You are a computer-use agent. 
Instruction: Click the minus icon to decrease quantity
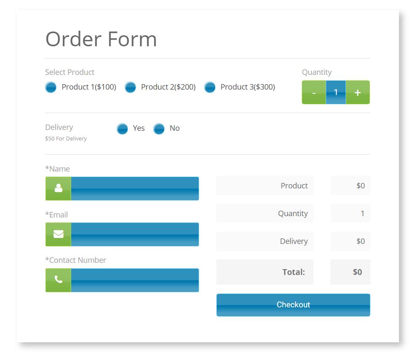point(314,92)
